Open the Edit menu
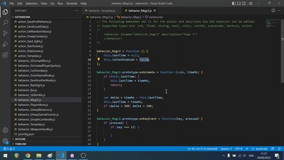 pyautogui.click(x=20, y=4)
